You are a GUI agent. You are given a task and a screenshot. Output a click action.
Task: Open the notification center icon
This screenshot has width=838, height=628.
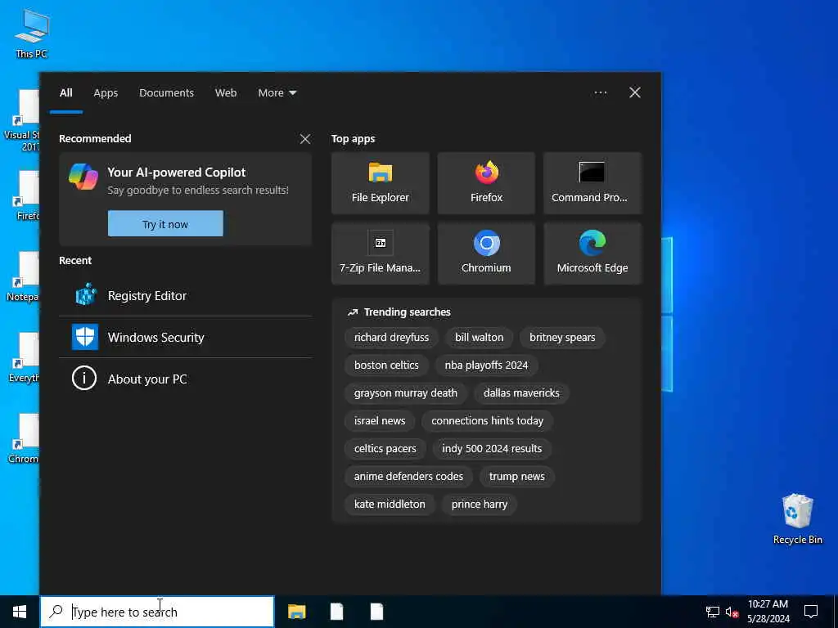[811, 612]
